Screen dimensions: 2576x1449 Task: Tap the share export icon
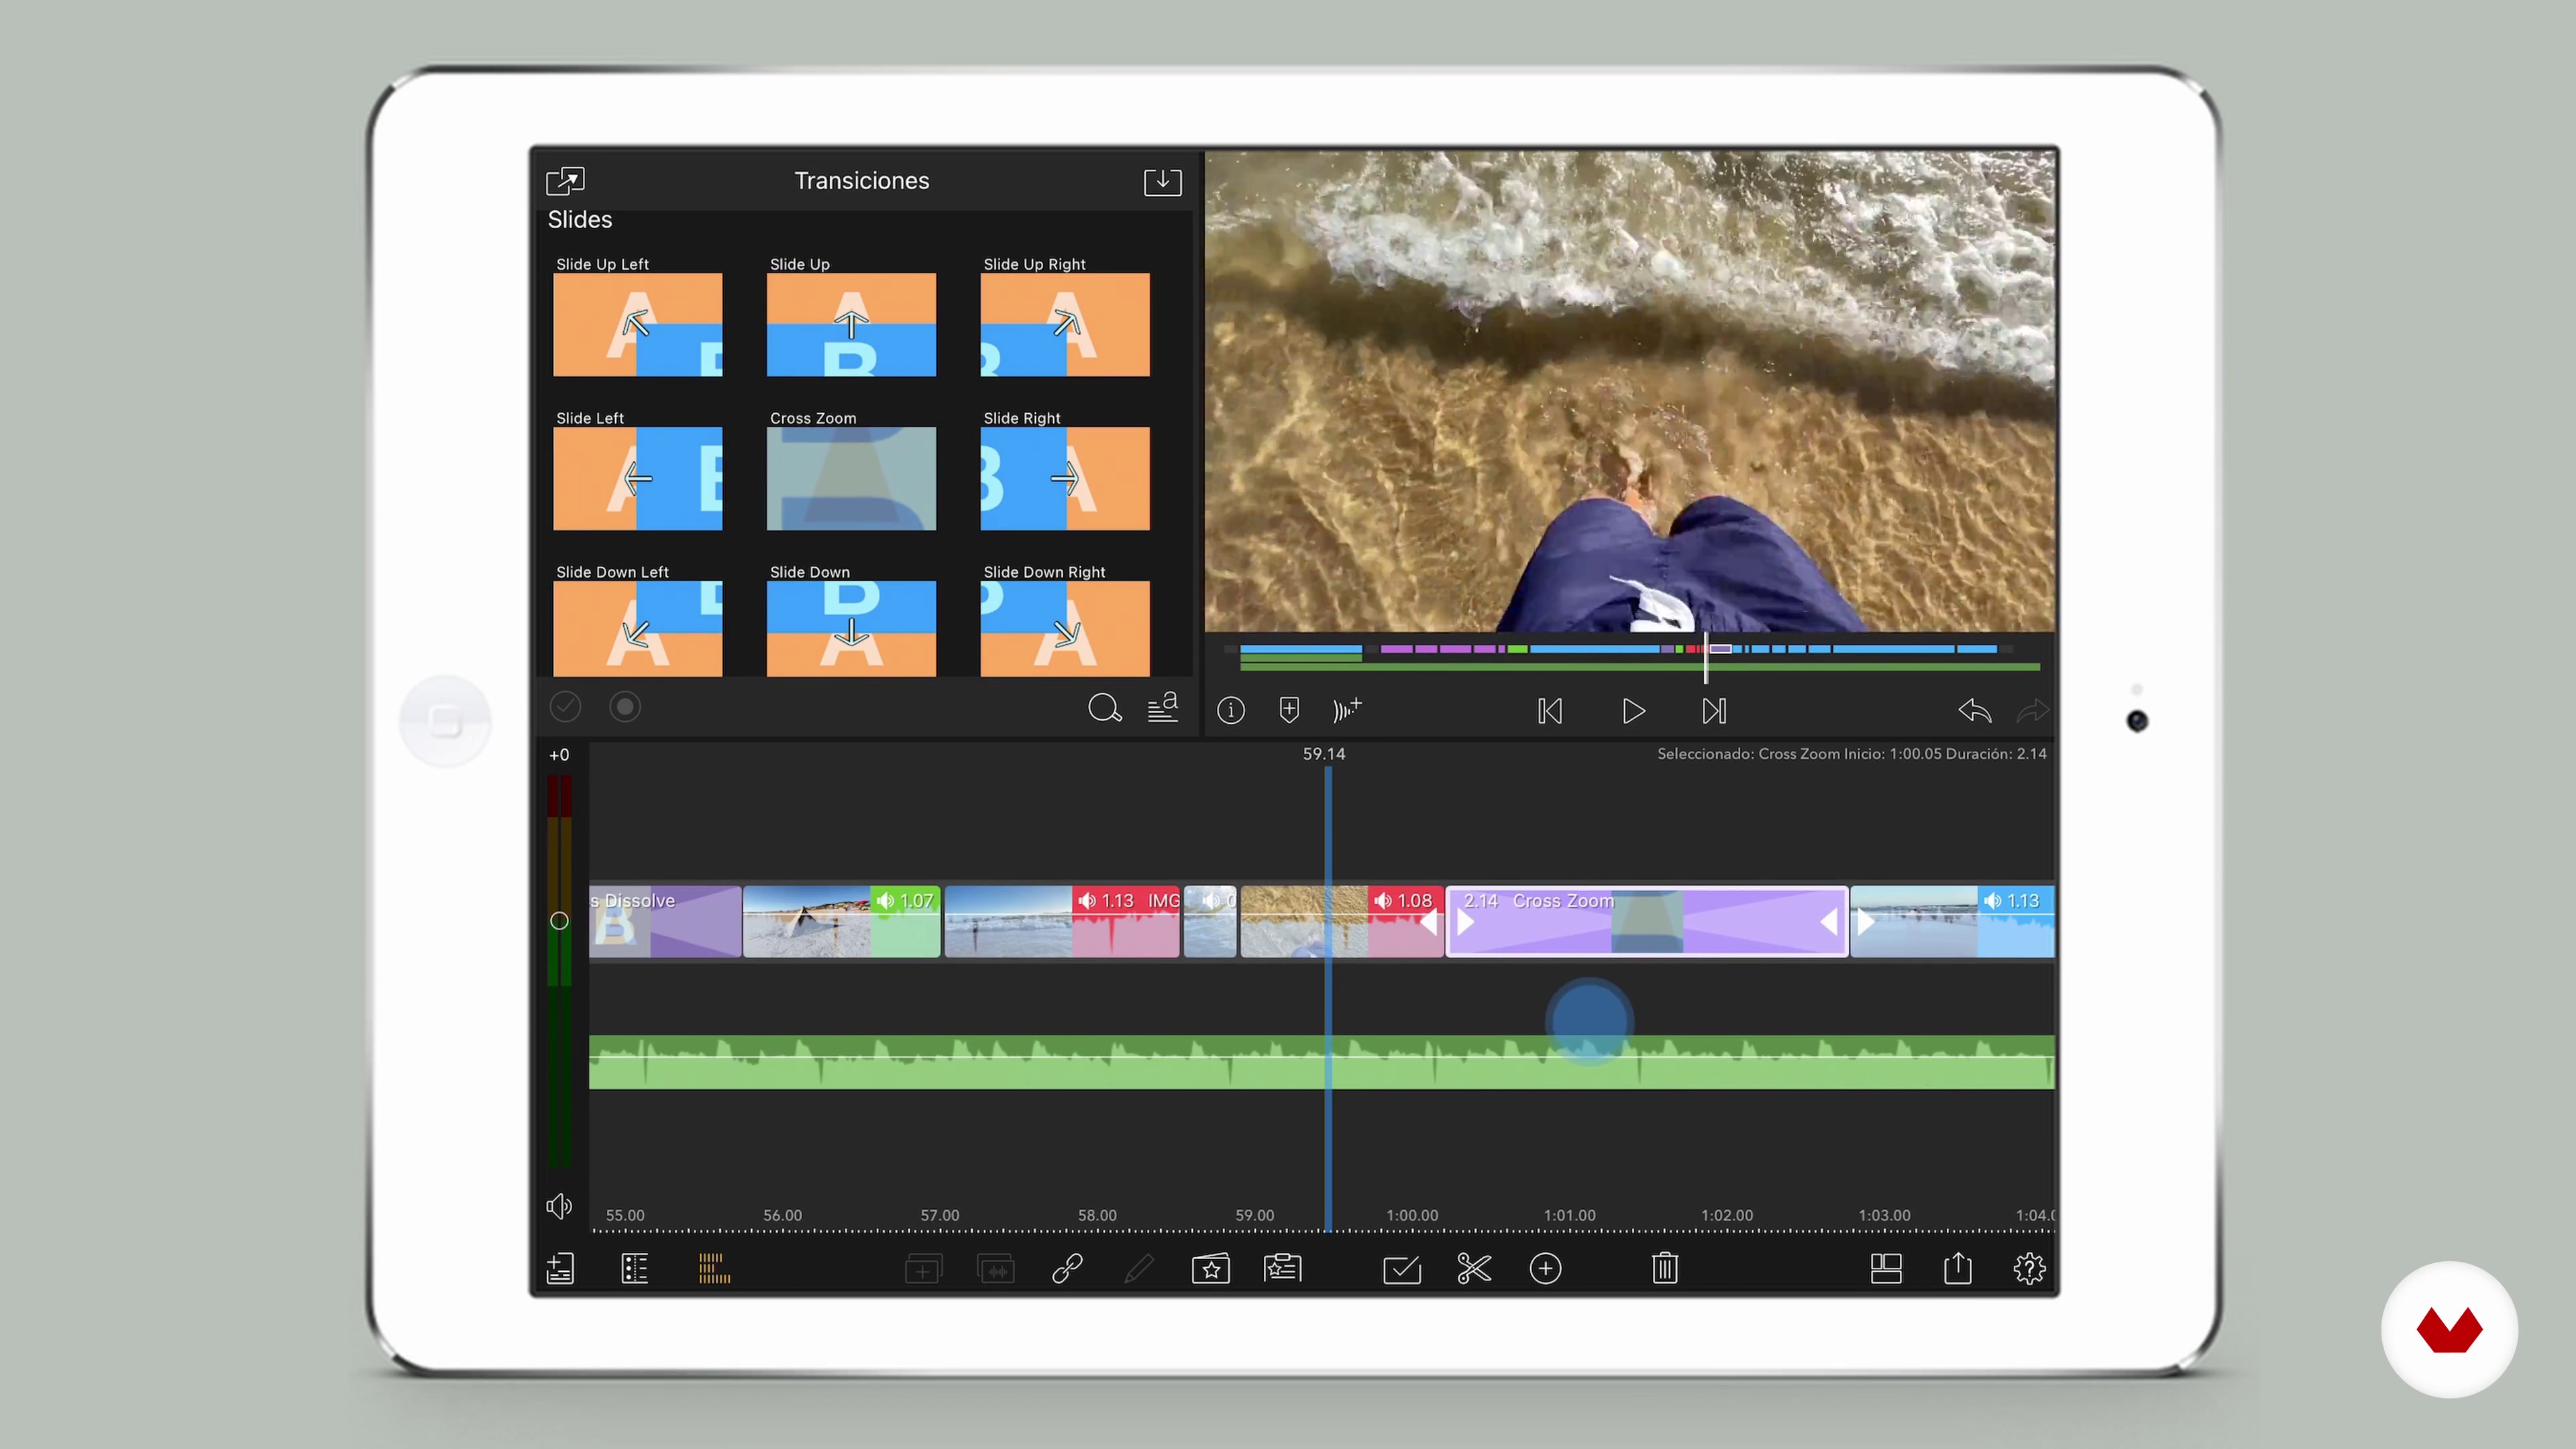[x=1958, y=1268]
